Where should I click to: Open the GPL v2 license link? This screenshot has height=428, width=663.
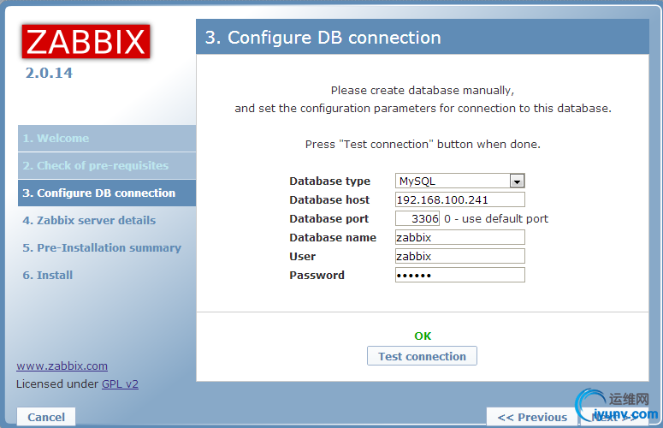point(120,384)
